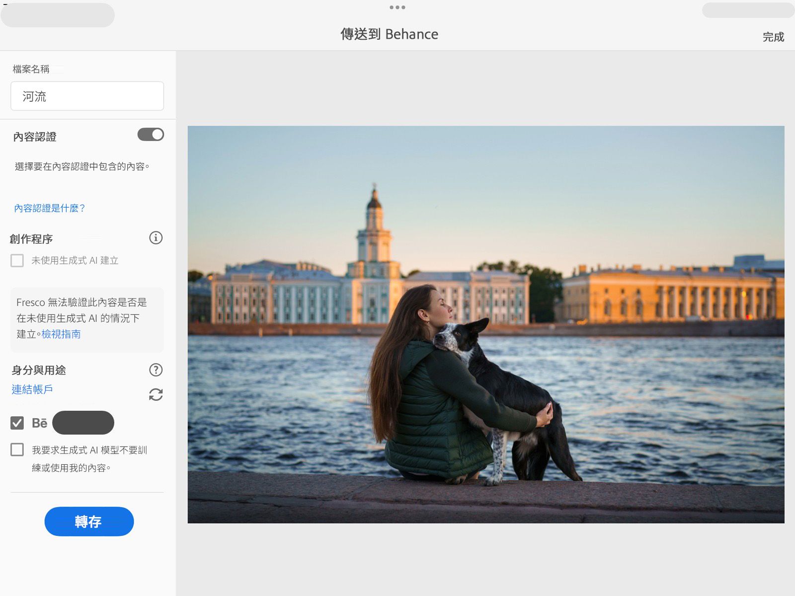Click the 傳送到 Behance title
This screenshot has height=596, width=795.
pyautogui.click(x=389, y=34)
